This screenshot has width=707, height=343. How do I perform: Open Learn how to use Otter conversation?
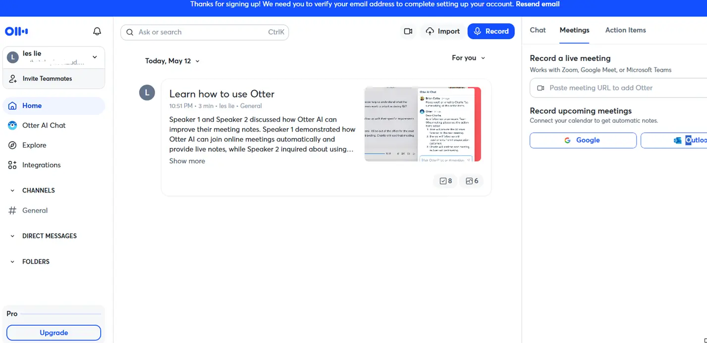(222, 94)
